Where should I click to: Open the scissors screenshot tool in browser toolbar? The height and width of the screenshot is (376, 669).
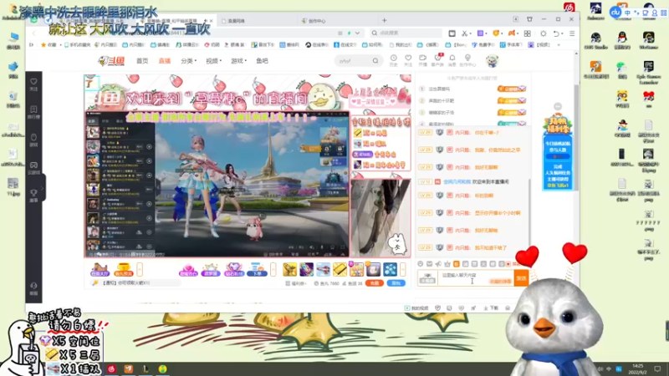465,33
